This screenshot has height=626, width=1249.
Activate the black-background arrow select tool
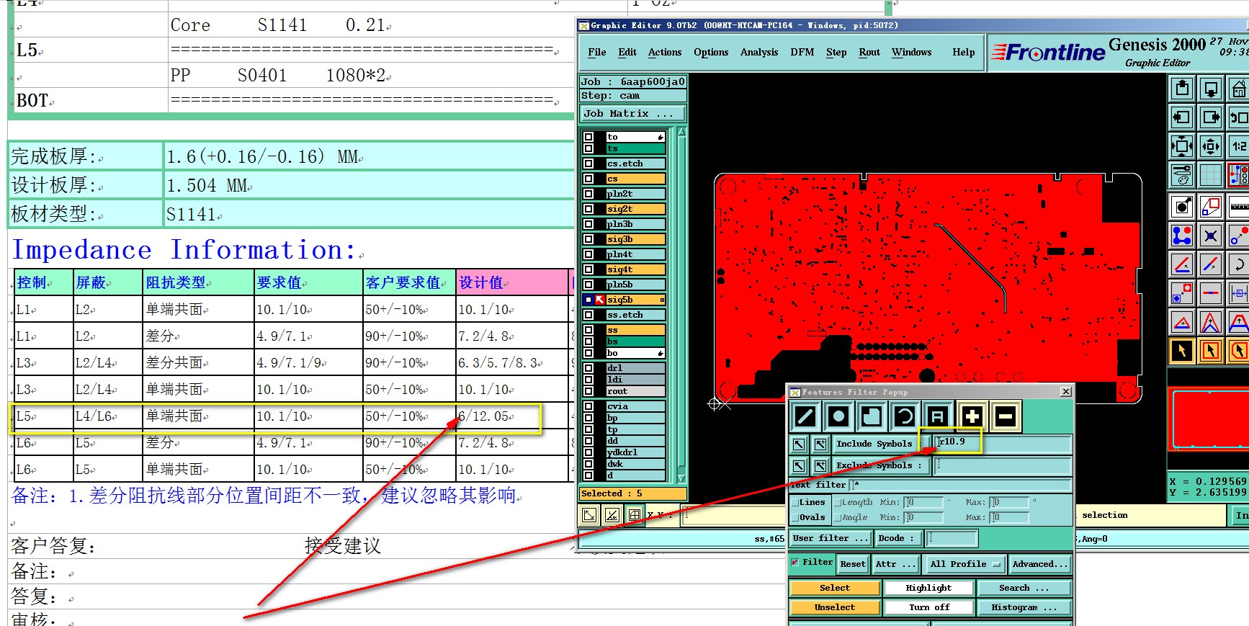point(1182,351)
